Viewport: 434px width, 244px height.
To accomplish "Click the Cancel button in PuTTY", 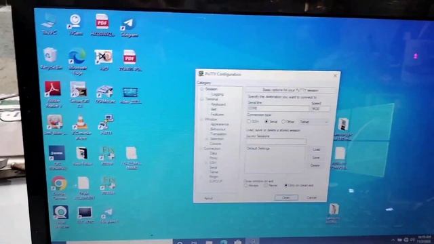I will [312, 197].
